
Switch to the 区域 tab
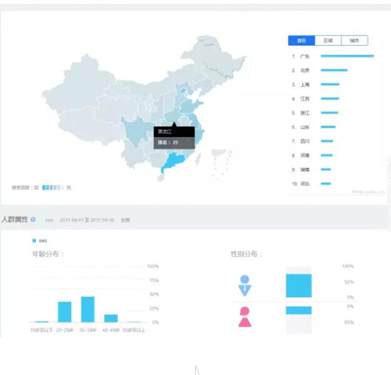tap(328, 41)
